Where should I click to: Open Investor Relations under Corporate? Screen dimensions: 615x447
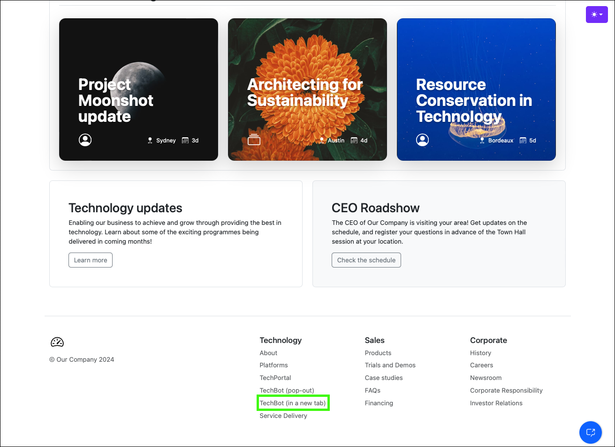(x=496, y=403)
